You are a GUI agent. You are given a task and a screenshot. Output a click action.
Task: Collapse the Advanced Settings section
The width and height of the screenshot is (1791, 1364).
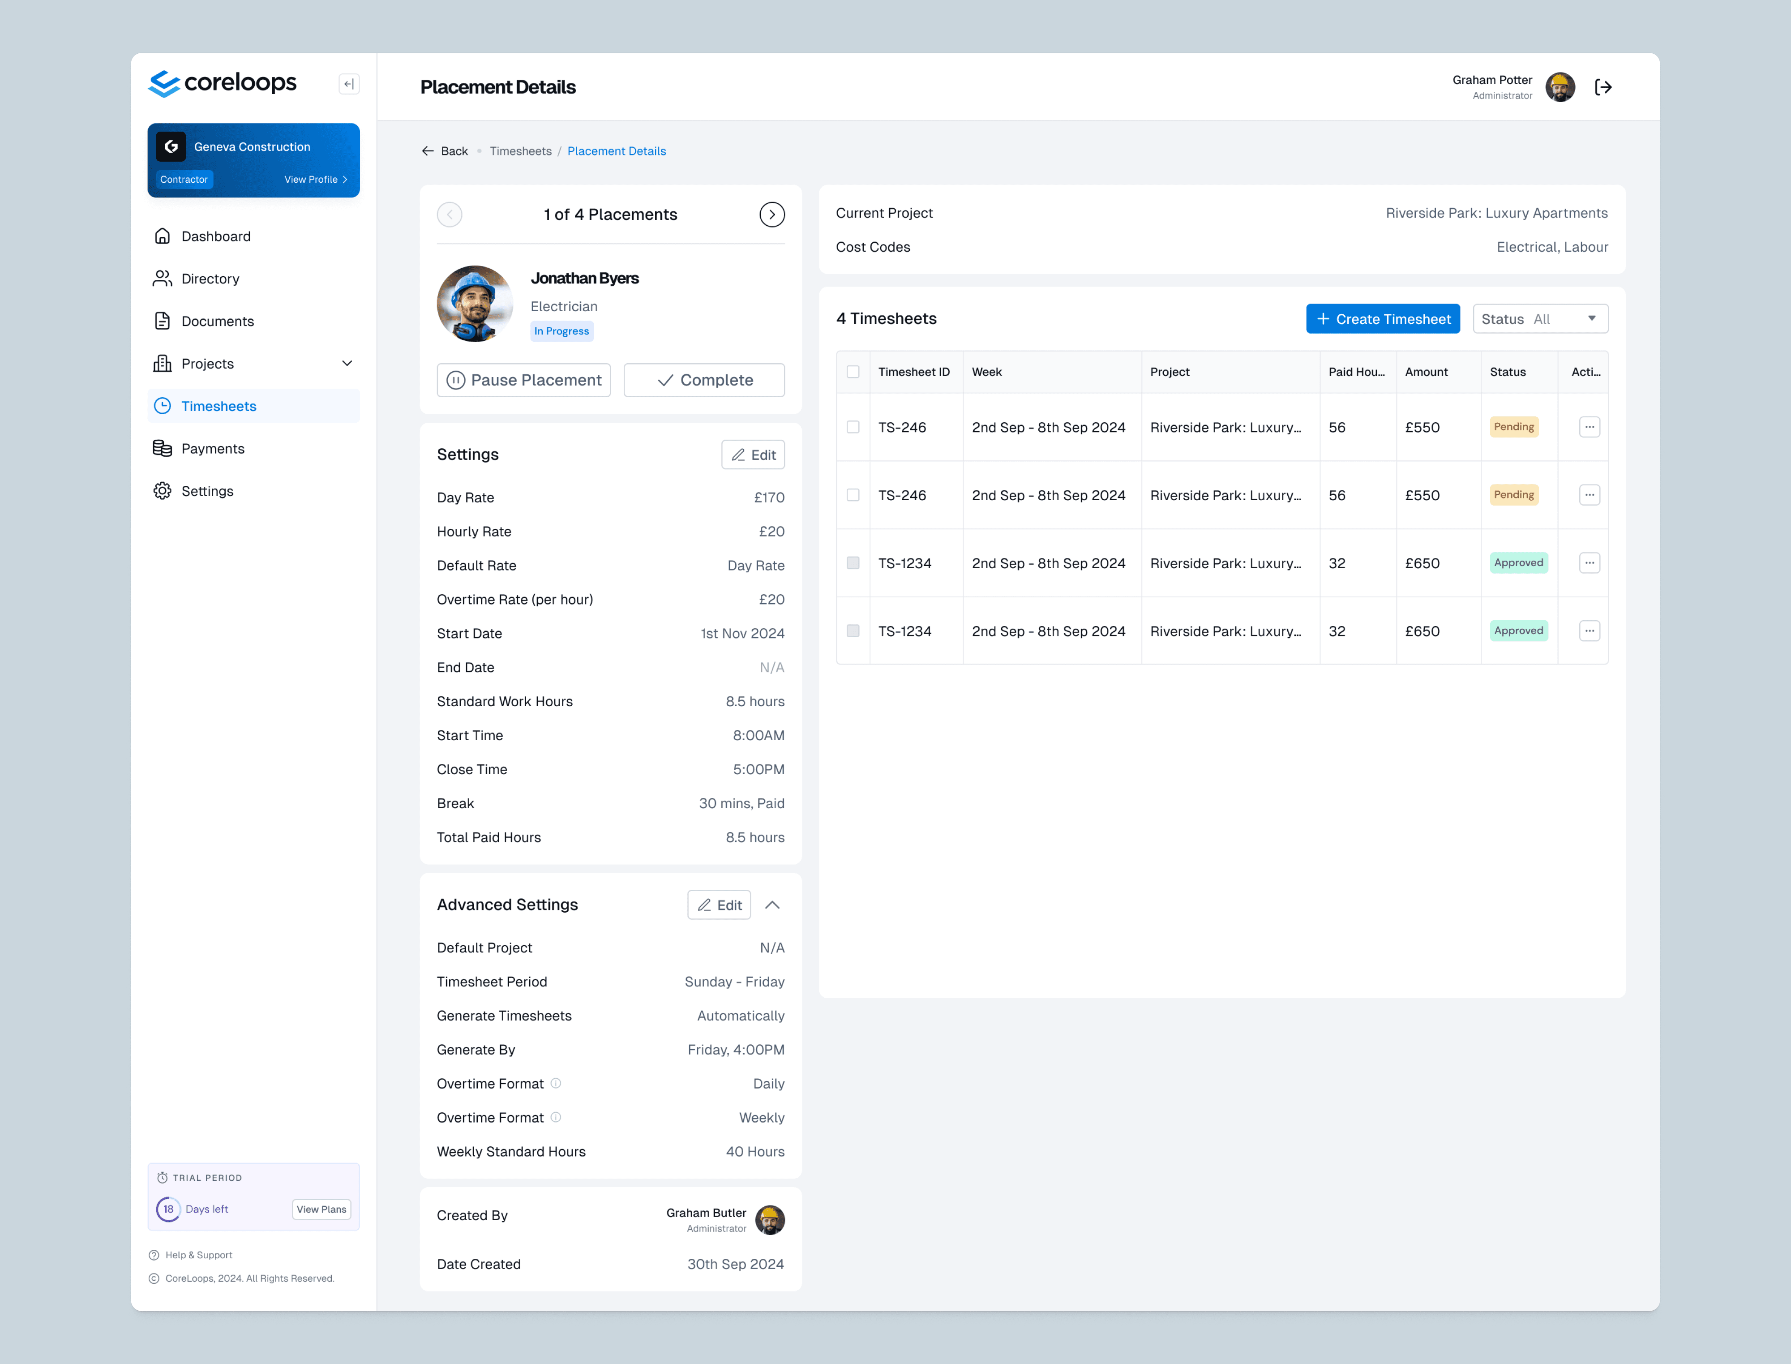point(772,905)
